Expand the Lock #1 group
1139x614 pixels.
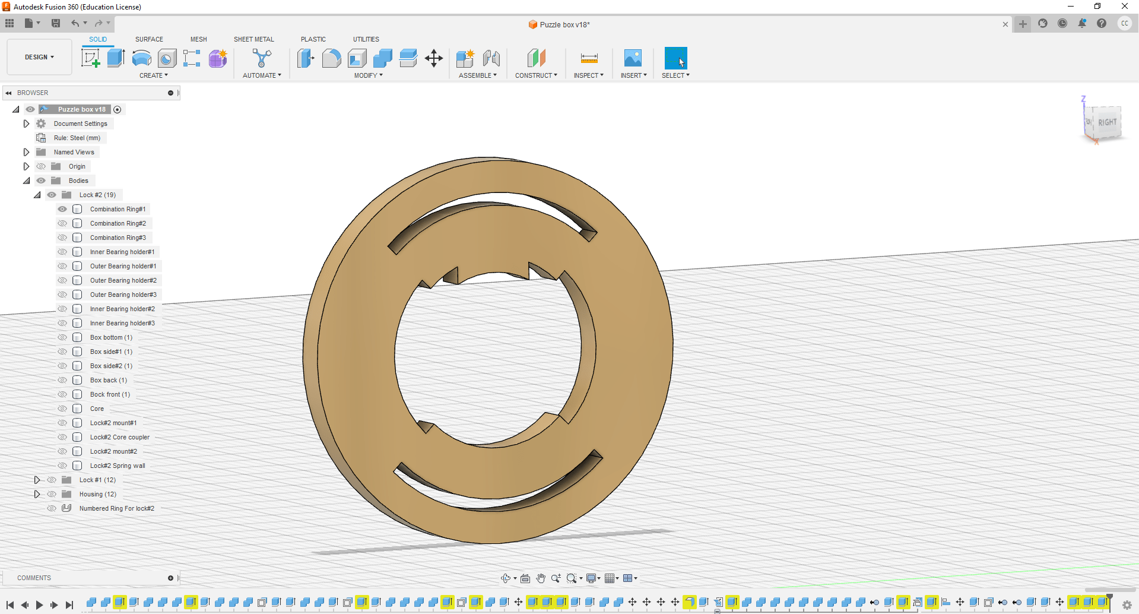coord(37,480)
